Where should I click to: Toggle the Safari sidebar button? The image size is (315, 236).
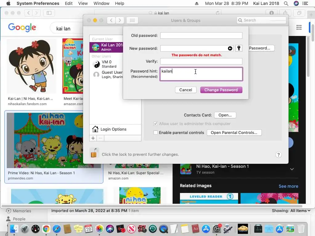(49, 13)
